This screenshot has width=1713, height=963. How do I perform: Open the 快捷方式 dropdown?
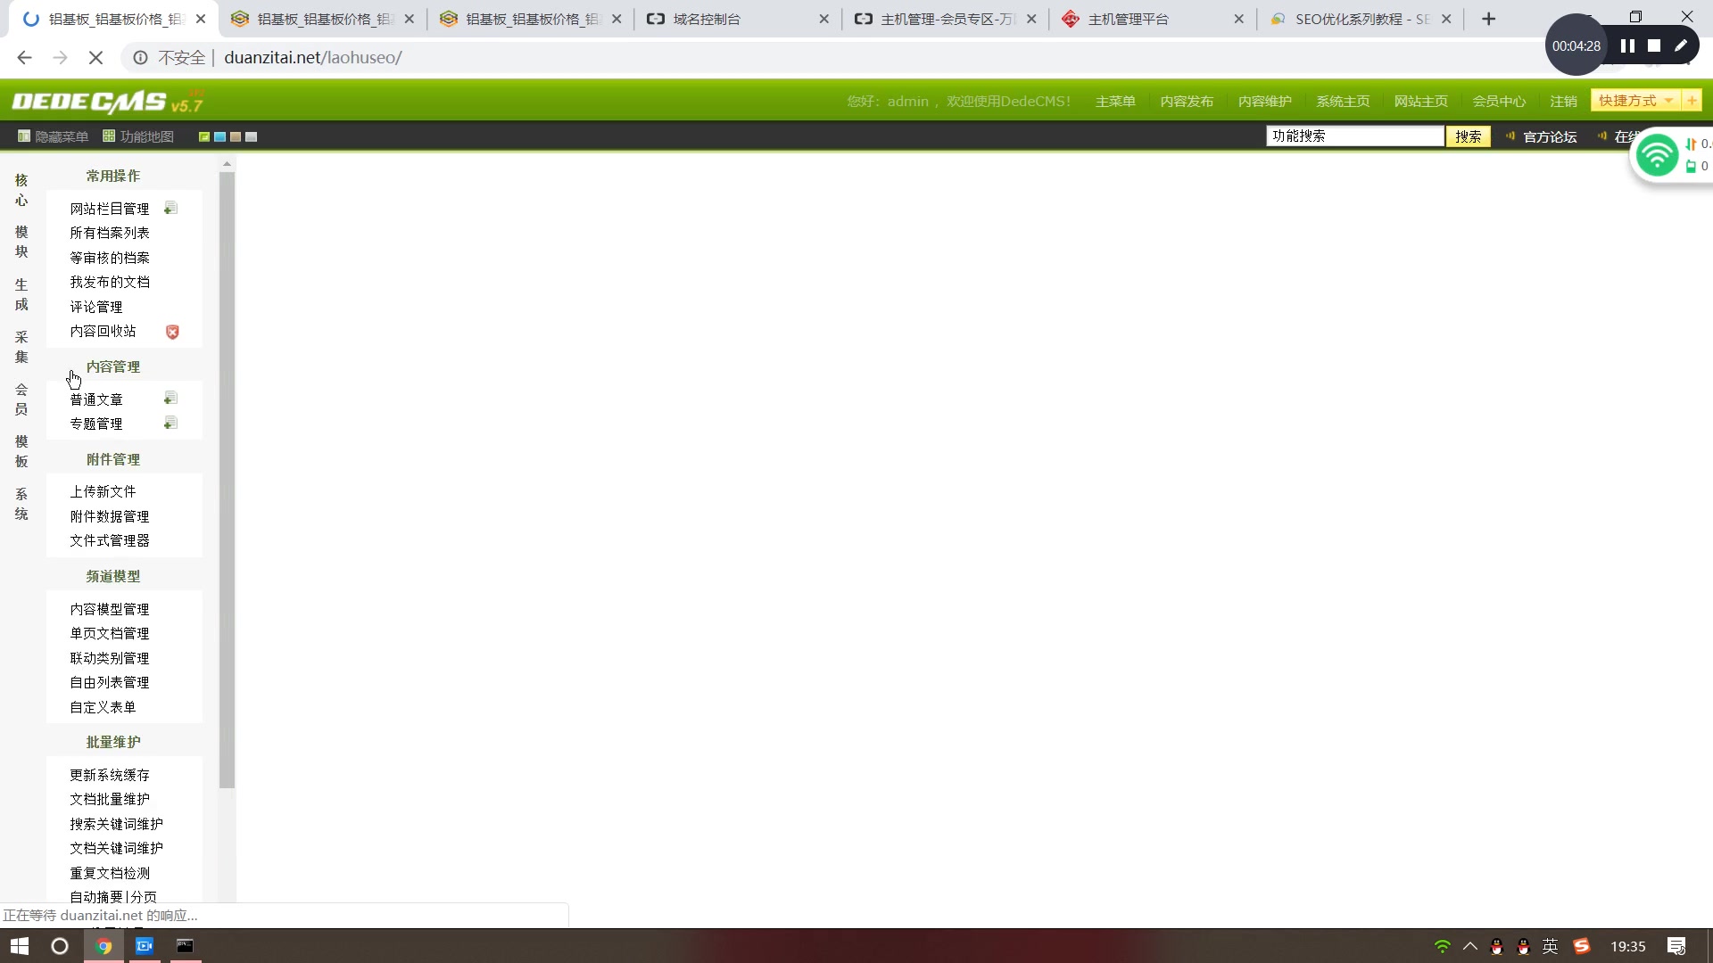[1634, 101]
